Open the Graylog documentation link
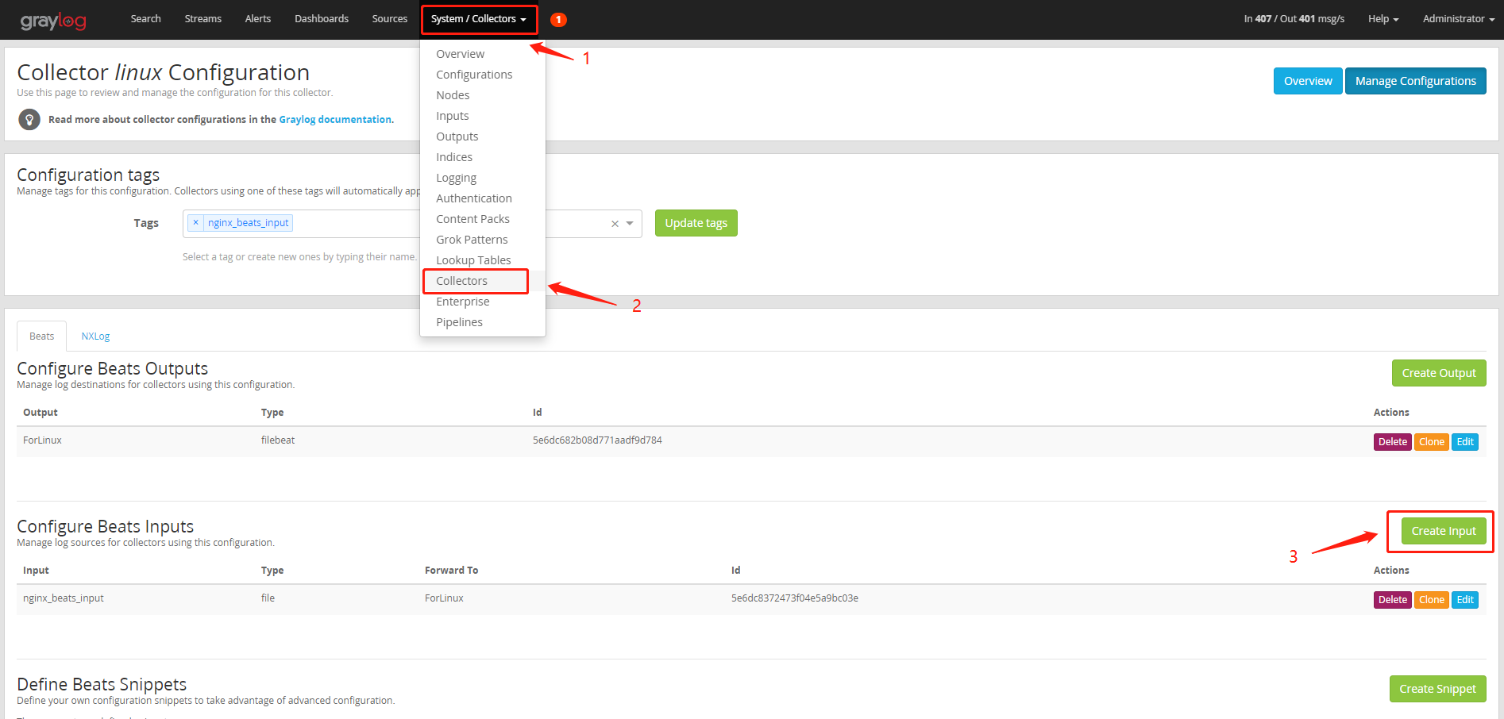The image size is (1504, 719). [335, 119]
